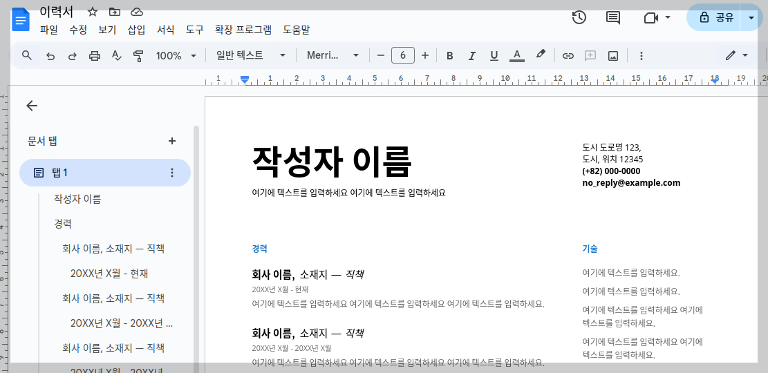Screen dimensions: 768x373
Task: Open the editing mode pencil dropdown
Action: [x=737, y=55]
